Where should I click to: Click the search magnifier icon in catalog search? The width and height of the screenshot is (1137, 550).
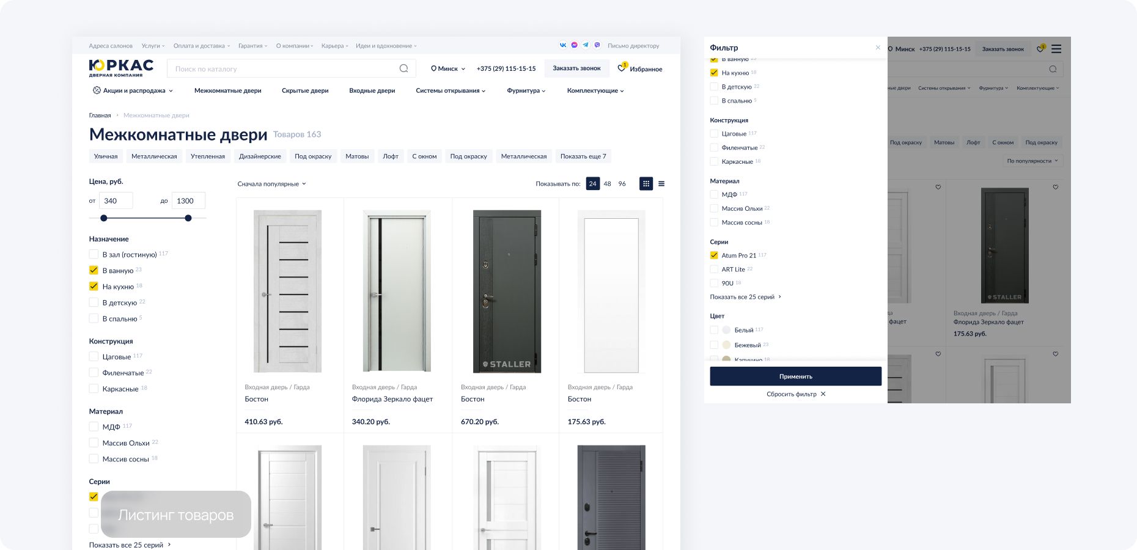pyautogui.click(x=403, y=68)
